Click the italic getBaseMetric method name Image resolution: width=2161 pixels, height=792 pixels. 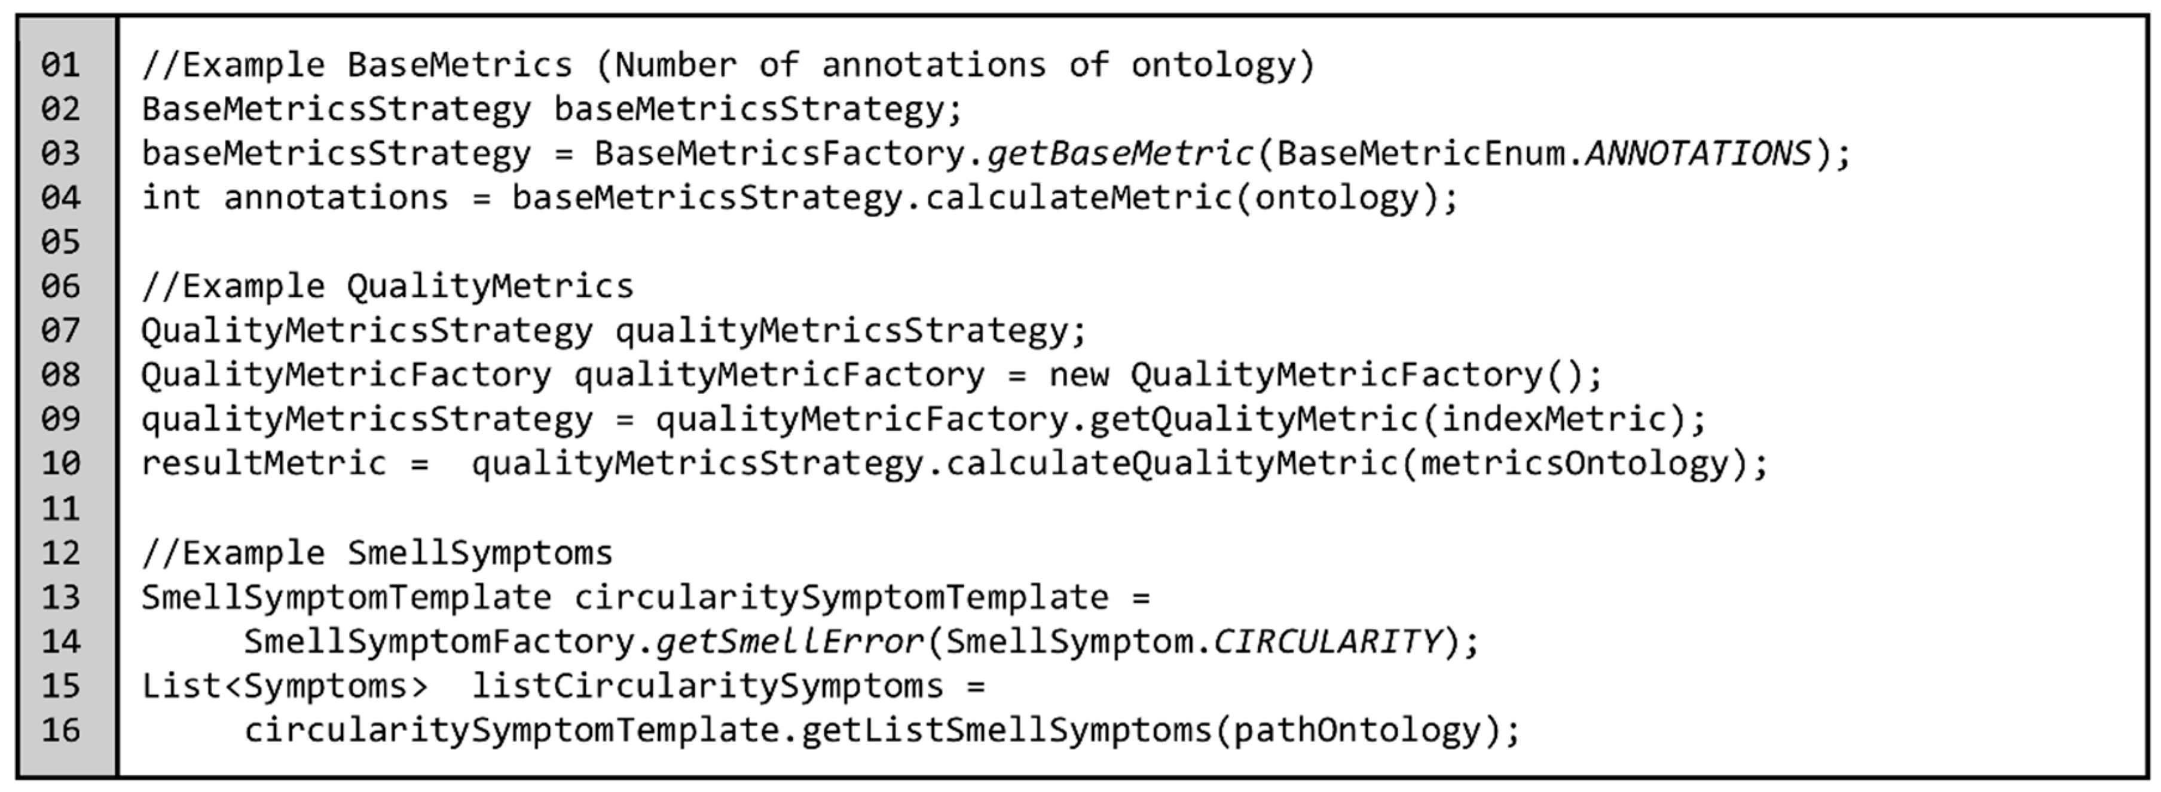click(x=1119, y=154)
